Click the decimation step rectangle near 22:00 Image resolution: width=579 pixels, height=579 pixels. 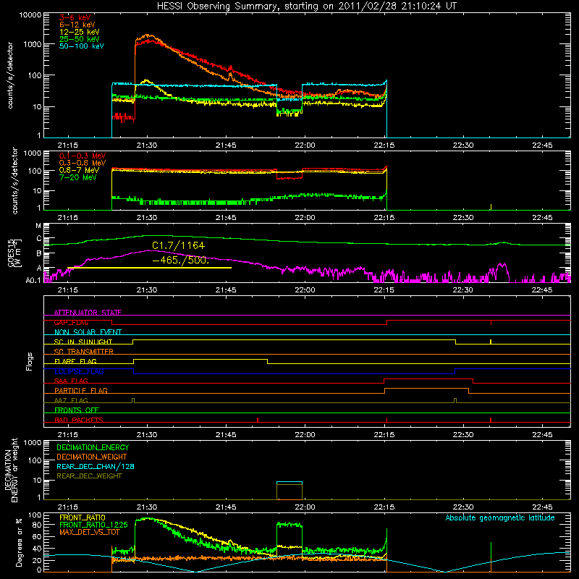289,491
